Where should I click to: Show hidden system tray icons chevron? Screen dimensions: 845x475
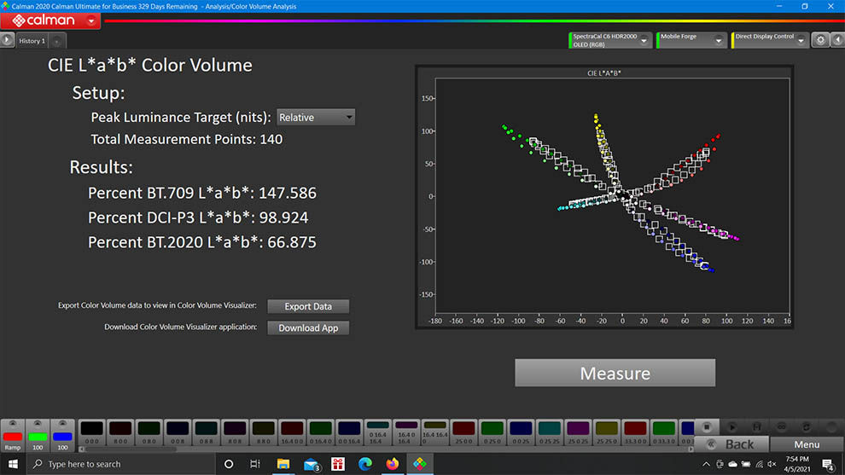tap(706, 464)
